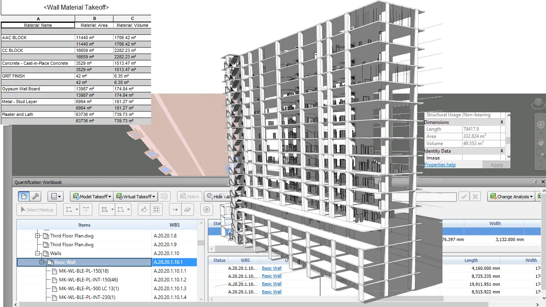The height and width of the screenshot is (307, 546).
Task: Collapse the Basic Wall tree node
Action: coord(42,262)
